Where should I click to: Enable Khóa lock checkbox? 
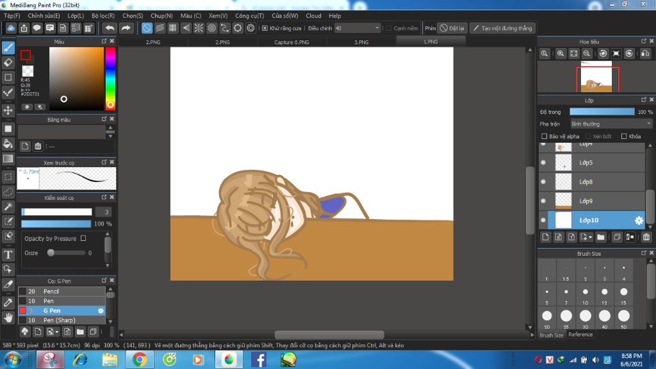pos(624,136)
